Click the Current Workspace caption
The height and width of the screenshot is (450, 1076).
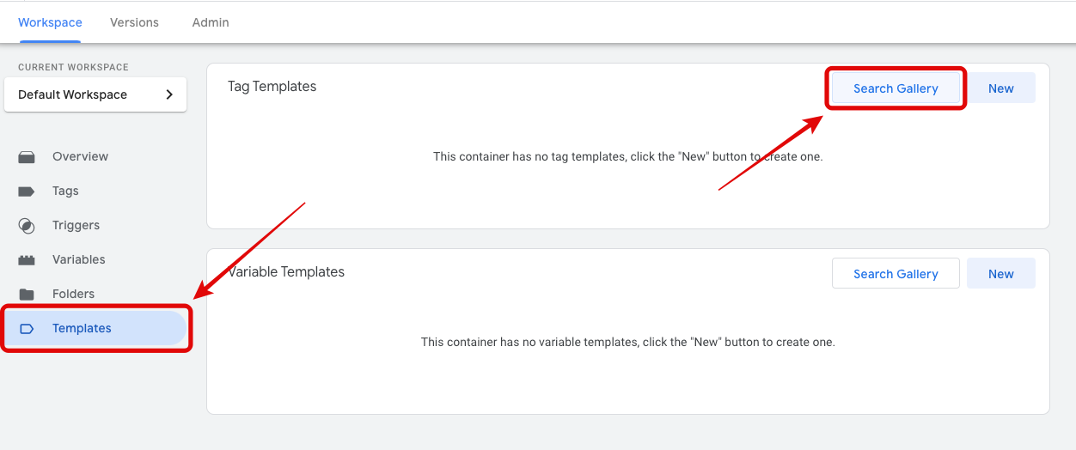click(73, 67)
